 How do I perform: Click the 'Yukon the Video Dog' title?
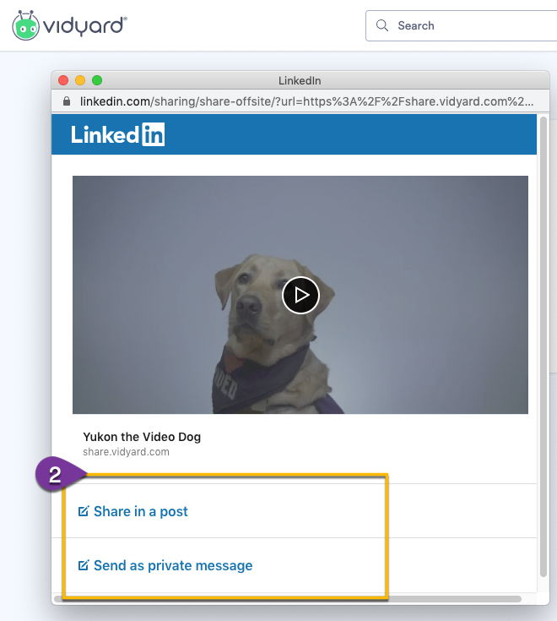142,437
